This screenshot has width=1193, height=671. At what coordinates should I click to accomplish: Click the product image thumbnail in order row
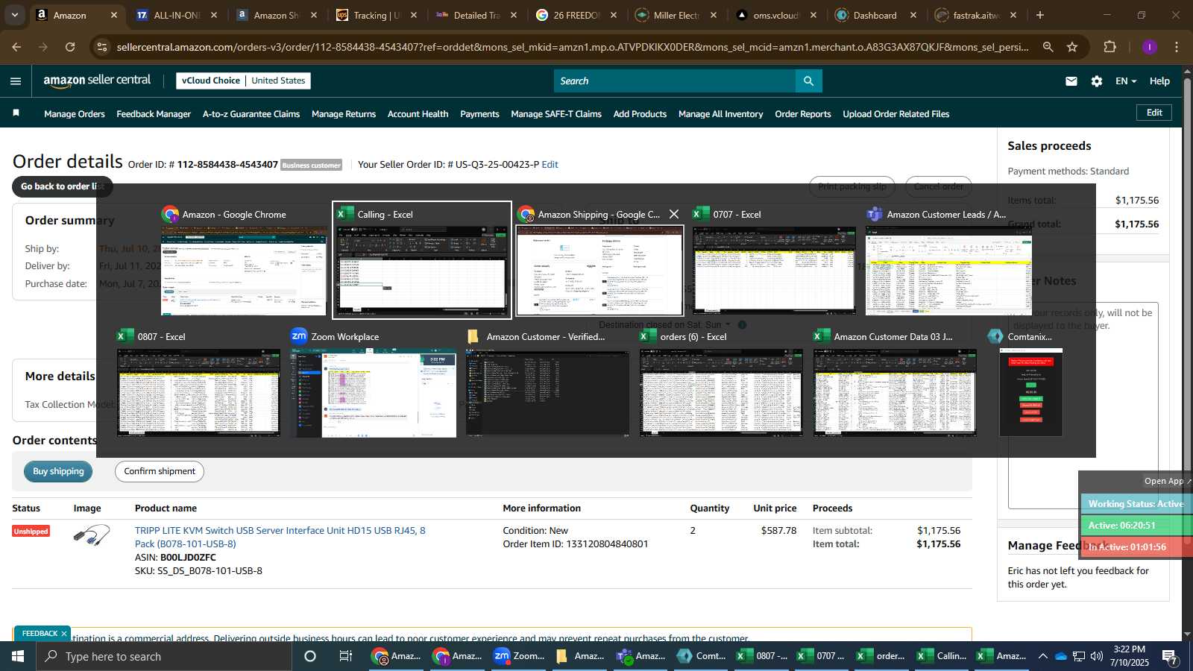92,536
